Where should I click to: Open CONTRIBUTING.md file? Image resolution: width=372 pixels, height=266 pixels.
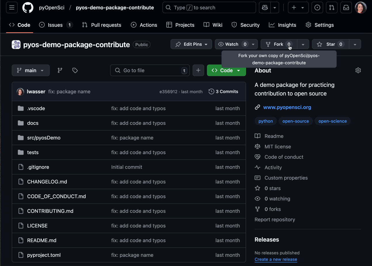[x=50, y=211]
